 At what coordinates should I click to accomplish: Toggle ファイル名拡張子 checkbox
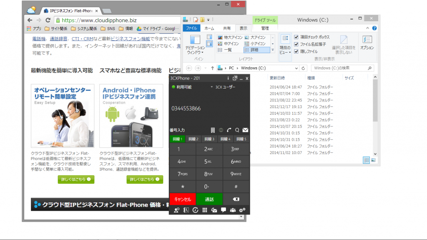(296, 44)
